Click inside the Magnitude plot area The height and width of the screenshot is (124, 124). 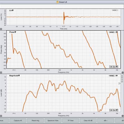(64, 93)
